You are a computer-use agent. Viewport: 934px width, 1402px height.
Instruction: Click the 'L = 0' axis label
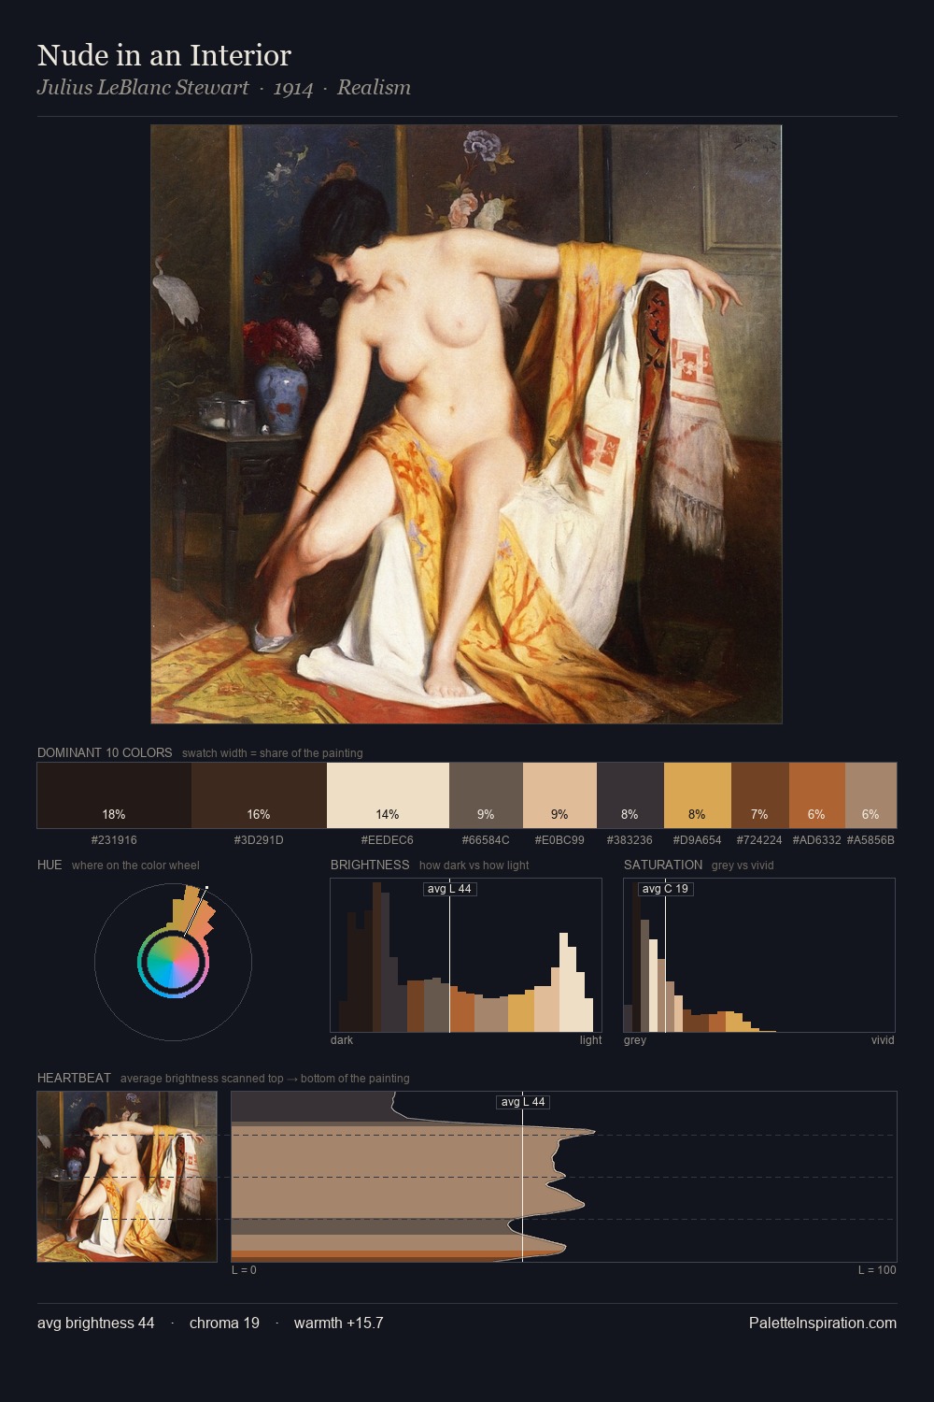coord(244,1269)
